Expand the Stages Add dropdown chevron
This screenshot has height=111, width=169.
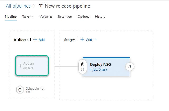click(x=96, y=40)
